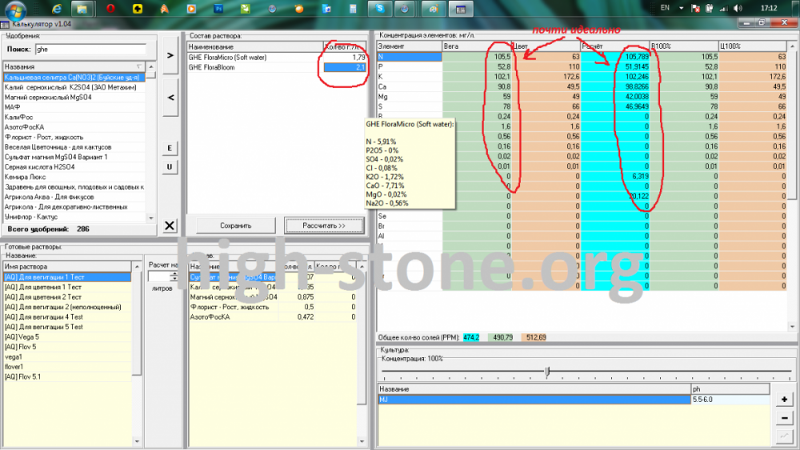Adjust the Концентрация concentration slider handle

[x=547, y=371]
